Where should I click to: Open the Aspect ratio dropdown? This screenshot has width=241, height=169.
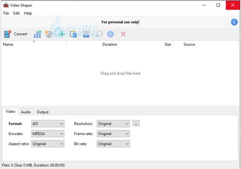coord(48,144)
